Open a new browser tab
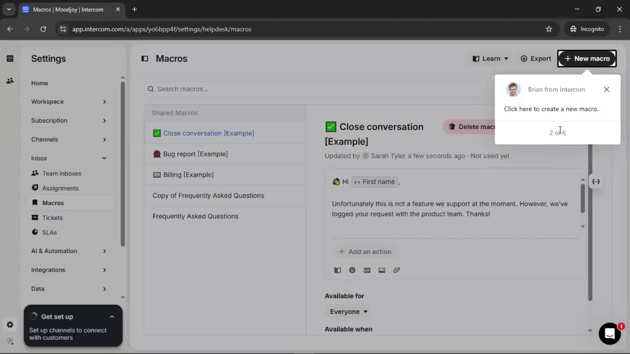630x354 pixels. click(x=135, y=10)
